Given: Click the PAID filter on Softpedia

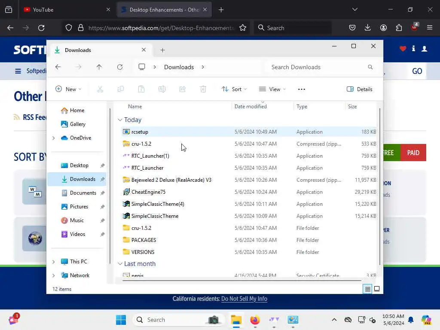Looking at the screenshot, I should point(413,153).
